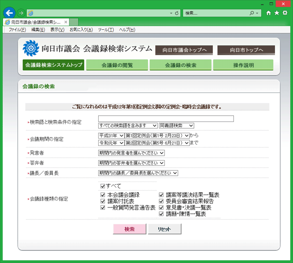Open 同義語検索 dropdown
This screenshot has height=263, width=293.
click(x=176, y=125)
